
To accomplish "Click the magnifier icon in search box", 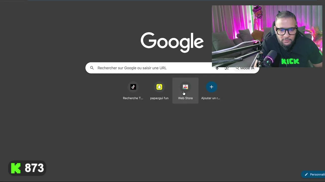I will pyautogui.click(x=92, y=68).
